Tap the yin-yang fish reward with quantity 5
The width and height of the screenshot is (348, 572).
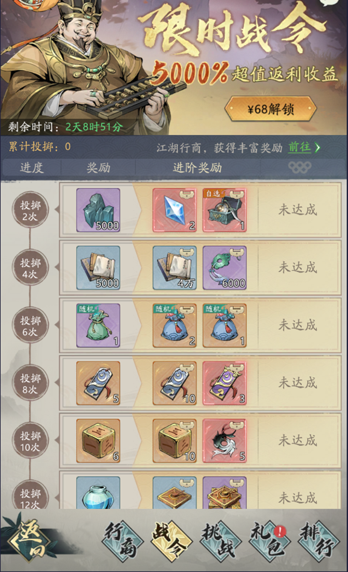pyautogui.click(x=225, y=441)
